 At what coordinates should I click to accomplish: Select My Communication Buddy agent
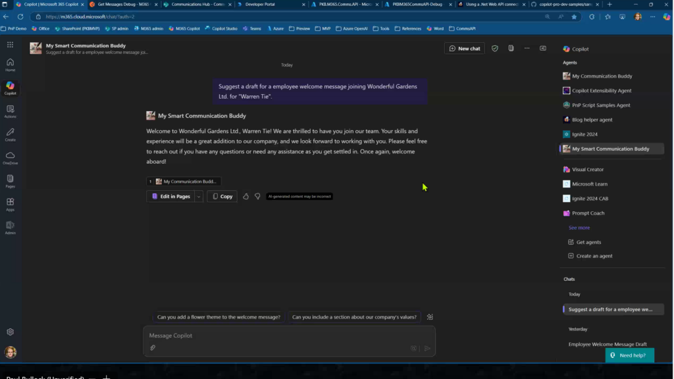(602, 76)
